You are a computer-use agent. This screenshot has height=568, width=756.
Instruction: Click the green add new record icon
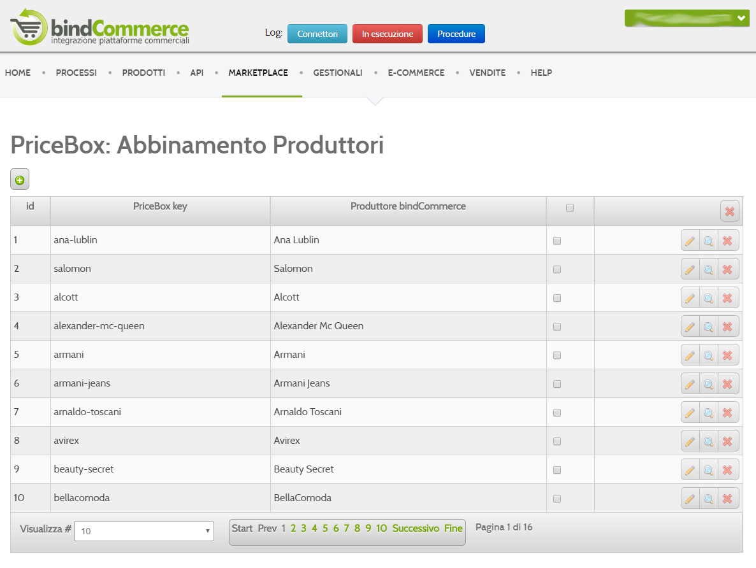pos(20,179)
